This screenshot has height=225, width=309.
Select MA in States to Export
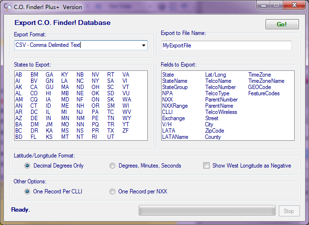[x=65, y=87]
